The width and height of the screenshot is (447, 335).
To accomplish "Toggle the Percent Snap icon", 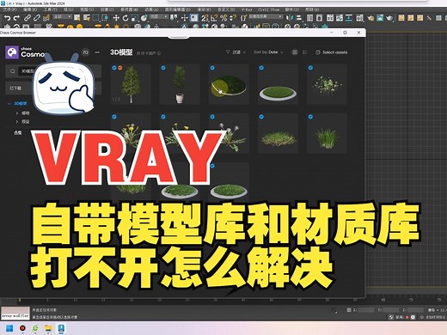I will [x=223, y=18].
